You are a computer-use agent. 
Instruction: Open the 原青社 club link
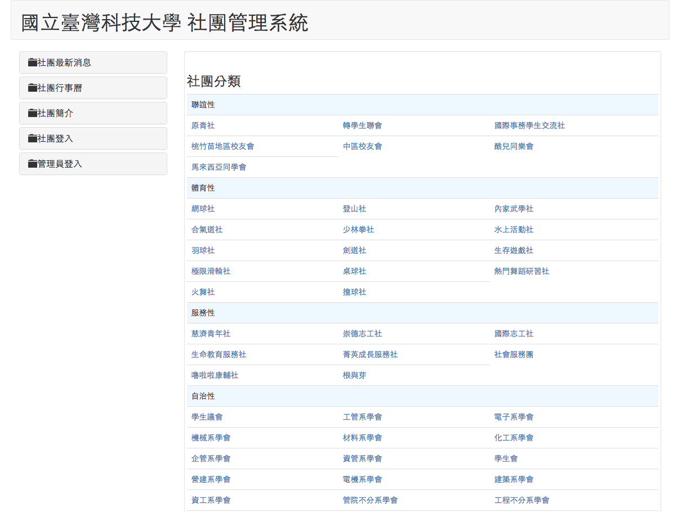point(203,125)
